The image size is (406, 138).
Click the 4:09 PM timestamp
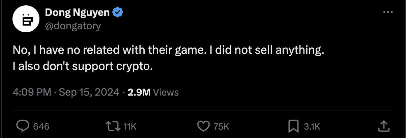(31, 92)
